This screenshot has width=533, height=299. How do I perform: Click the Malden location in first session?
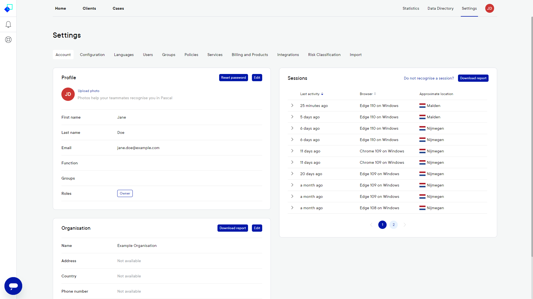coord(434,106)
